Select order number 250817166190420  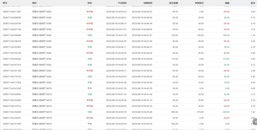tap(12, 59)
